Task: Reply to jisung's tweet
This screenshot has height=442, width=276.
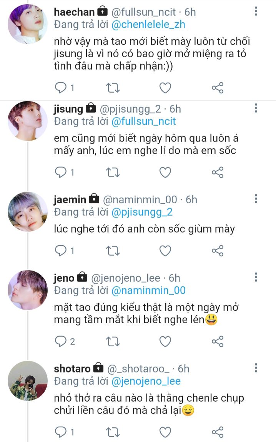Action: [x=61, y=173]
